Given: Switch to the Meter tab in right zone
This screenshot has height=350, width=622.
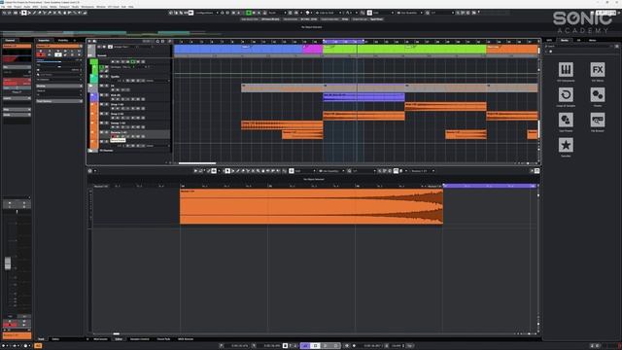Looking at the screenshot, I should [592, 41].
